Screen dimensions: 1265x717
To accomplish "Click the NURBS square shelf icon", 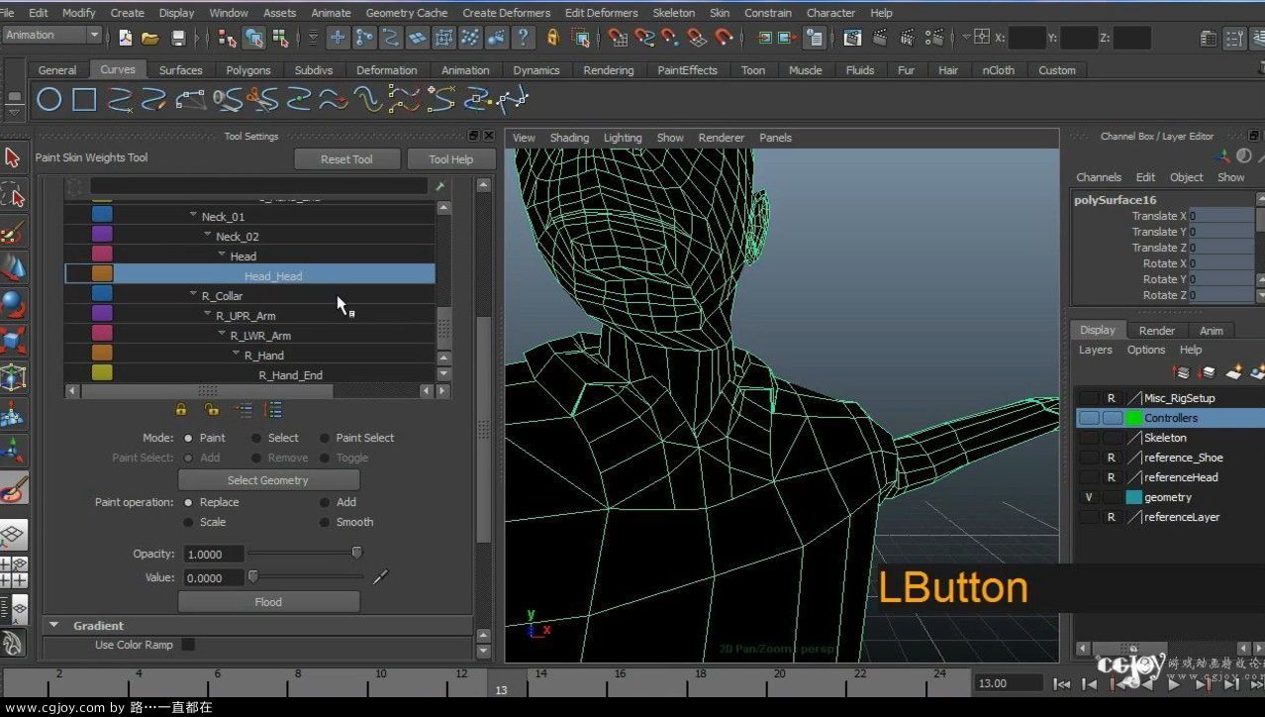I will point(84,99).
